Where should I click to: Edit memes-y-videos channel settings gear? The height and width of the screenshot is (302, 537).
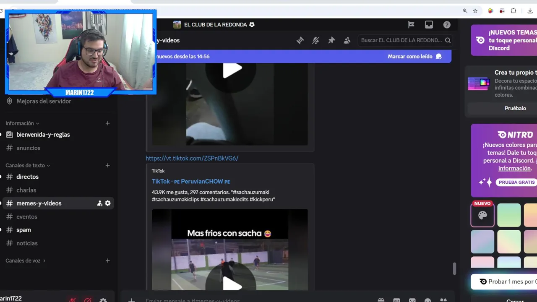108,203
